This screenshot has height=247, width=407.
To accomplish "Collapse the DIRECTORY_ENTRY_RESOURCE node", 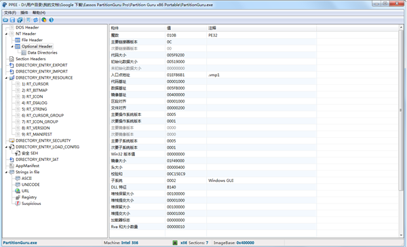I will point(6,78).
